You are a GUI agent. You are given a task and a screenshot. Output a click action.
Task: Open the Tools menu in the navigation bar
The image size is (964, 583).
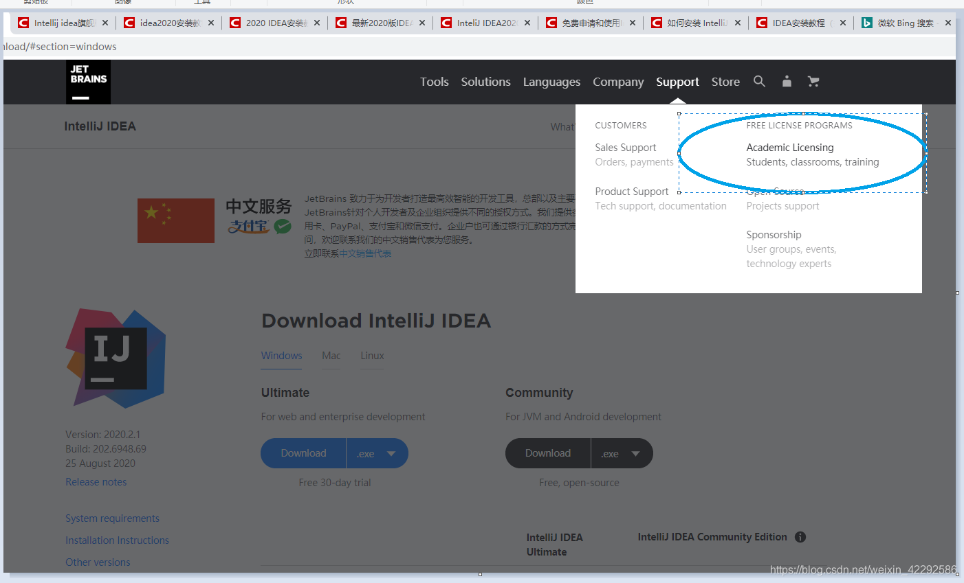pyautogui.click(x=435, y=82)
